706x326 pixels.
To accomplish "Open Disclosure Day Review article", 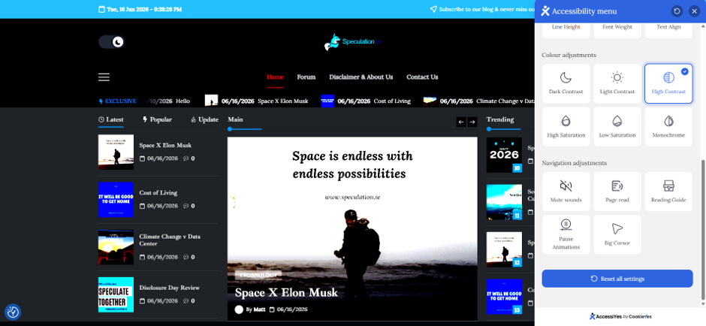I will click(x=169, y=288).
